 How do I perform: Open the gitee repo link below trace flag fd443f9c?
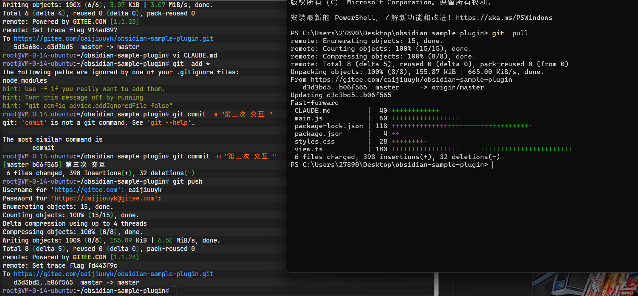pos(114,274)
